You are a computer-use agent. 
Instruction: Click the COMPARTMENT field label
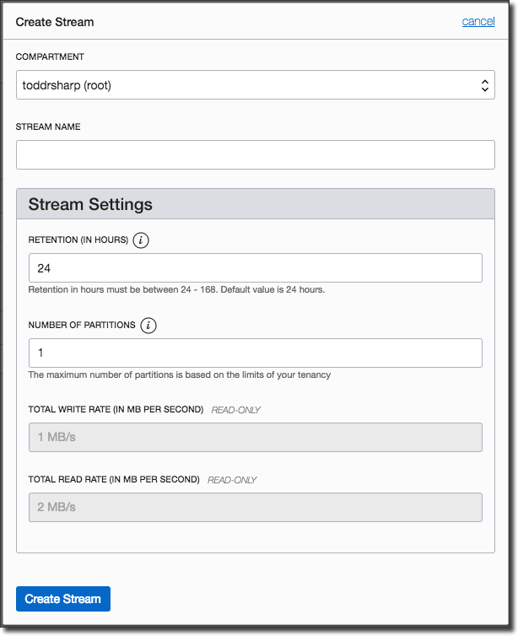point(50,57)
